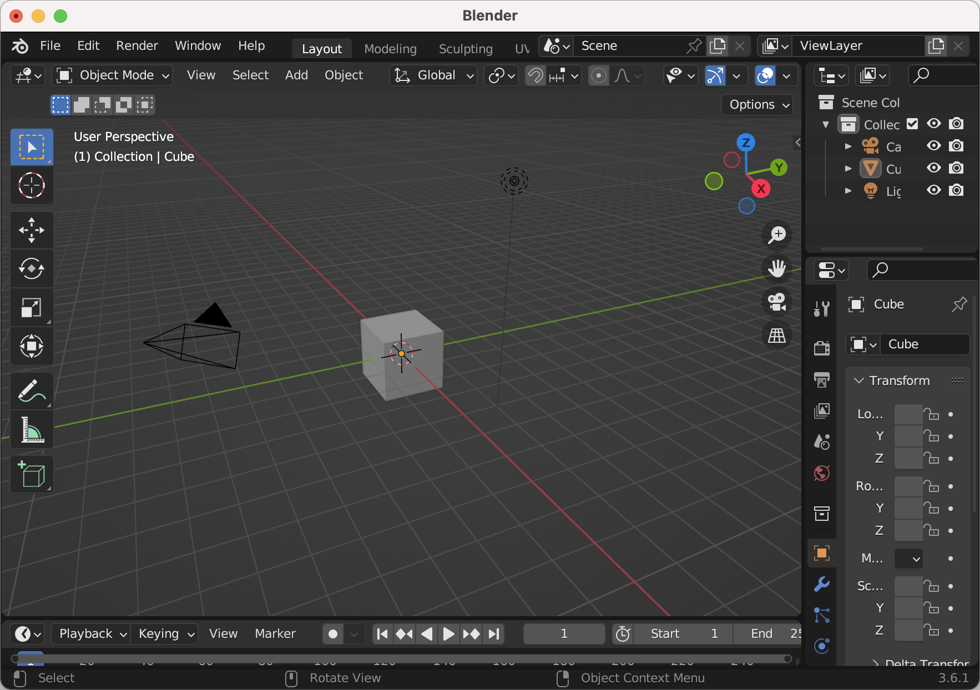Click the Blender logo menu icon

click(x=20, y=46)
